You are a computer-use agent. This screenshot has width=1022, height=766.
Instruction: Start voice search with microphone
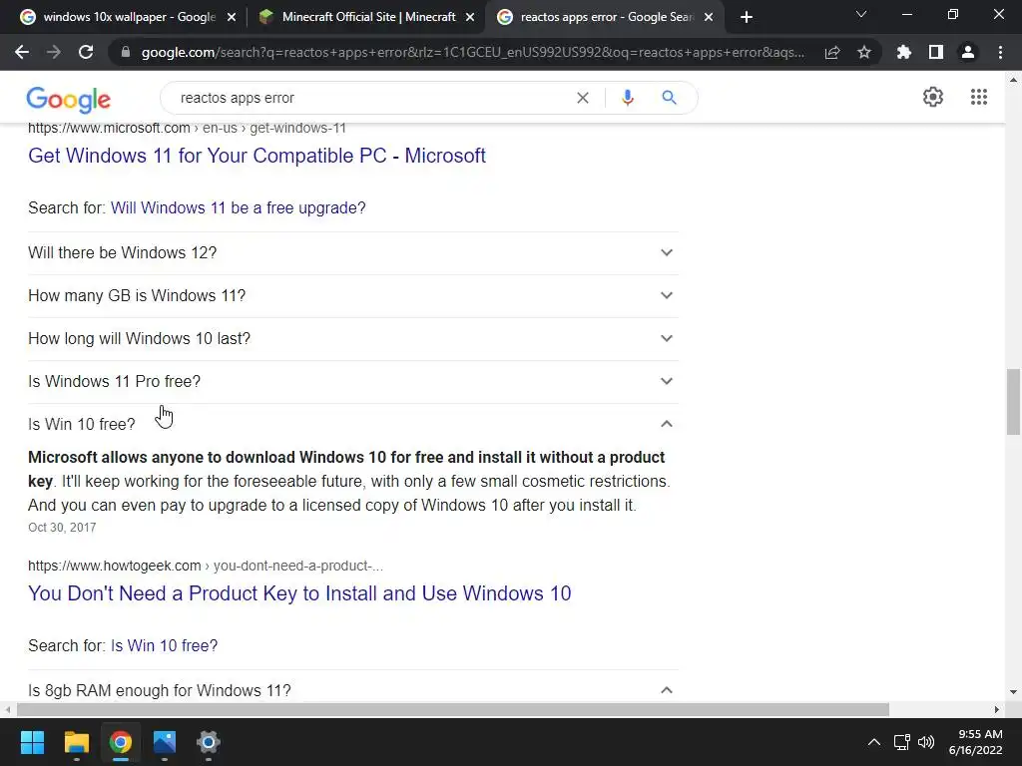tap(628, 98)
